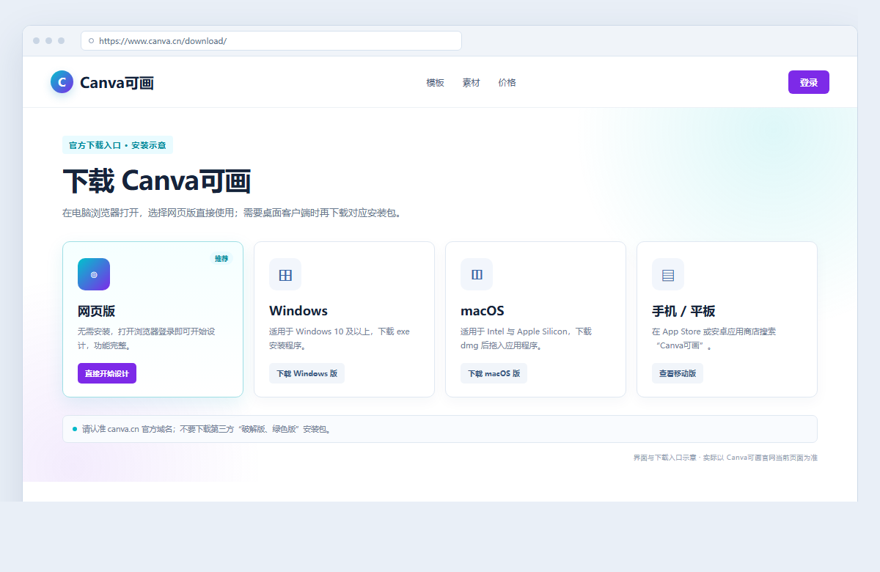Image resolution: width=880 pixels, height=572 pixels.
Task: Click the 直接开始设计 button
Action: click(107, 373)
